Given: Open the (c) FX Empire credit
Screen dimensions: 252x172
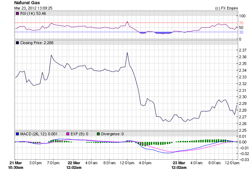Looking at the screenshot, I should pos(226,8).
